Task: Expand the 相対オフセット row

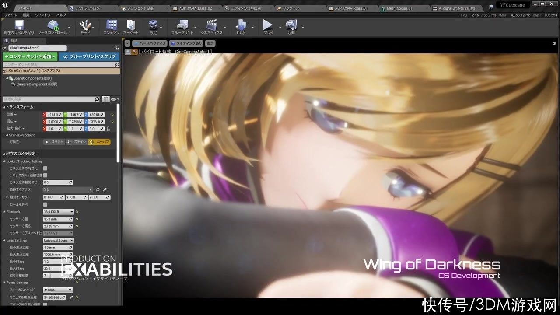Action: 7,197
